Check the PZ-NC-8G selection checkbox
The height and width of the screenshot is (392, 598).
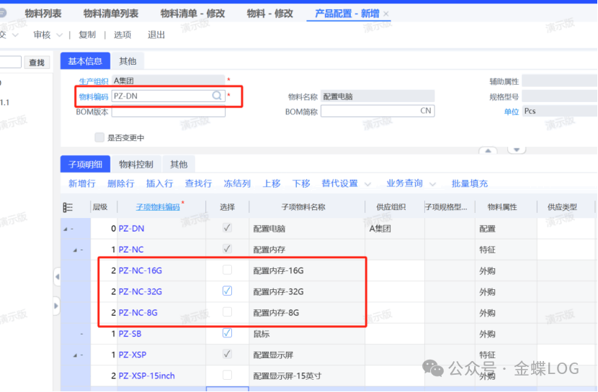(x=227, y=312)
